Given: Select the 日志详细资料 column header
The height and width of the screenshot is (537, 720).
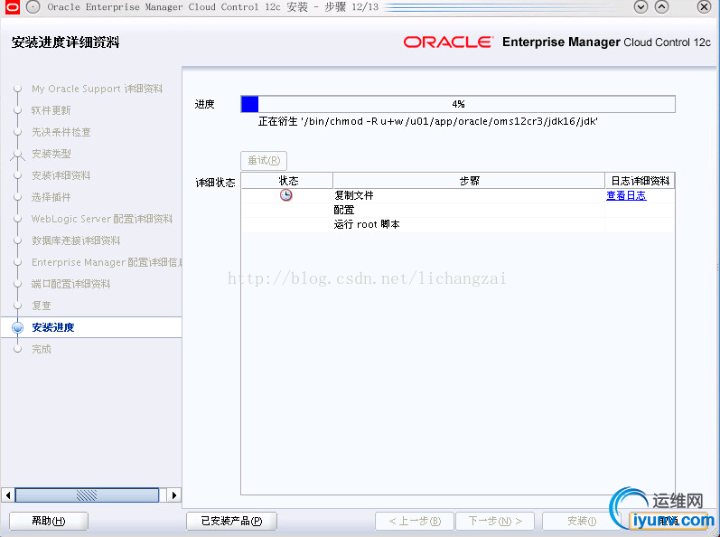Looking at the screenshot, I should coord(641,181).
